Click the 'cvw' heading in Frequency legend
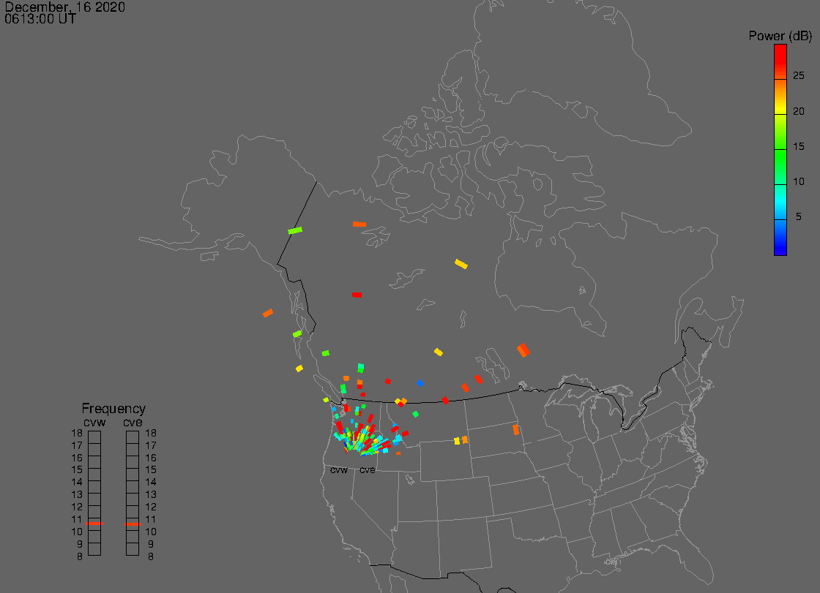The height and width of the screenshot is (593, 820). pos(94,422)
